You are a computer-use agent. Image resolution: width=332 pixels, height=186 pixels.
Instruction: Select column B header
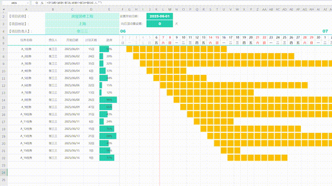pyautogui.click(x=53, y=10)
